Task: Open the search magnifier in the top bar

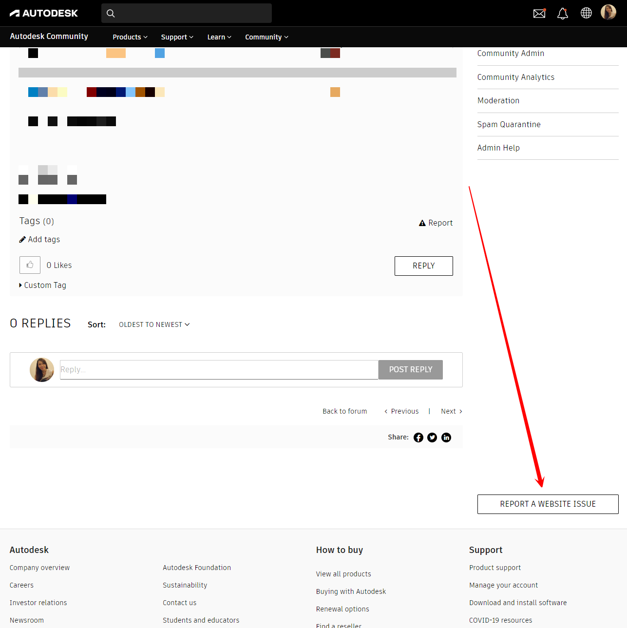Action: (x=111, y=13)
